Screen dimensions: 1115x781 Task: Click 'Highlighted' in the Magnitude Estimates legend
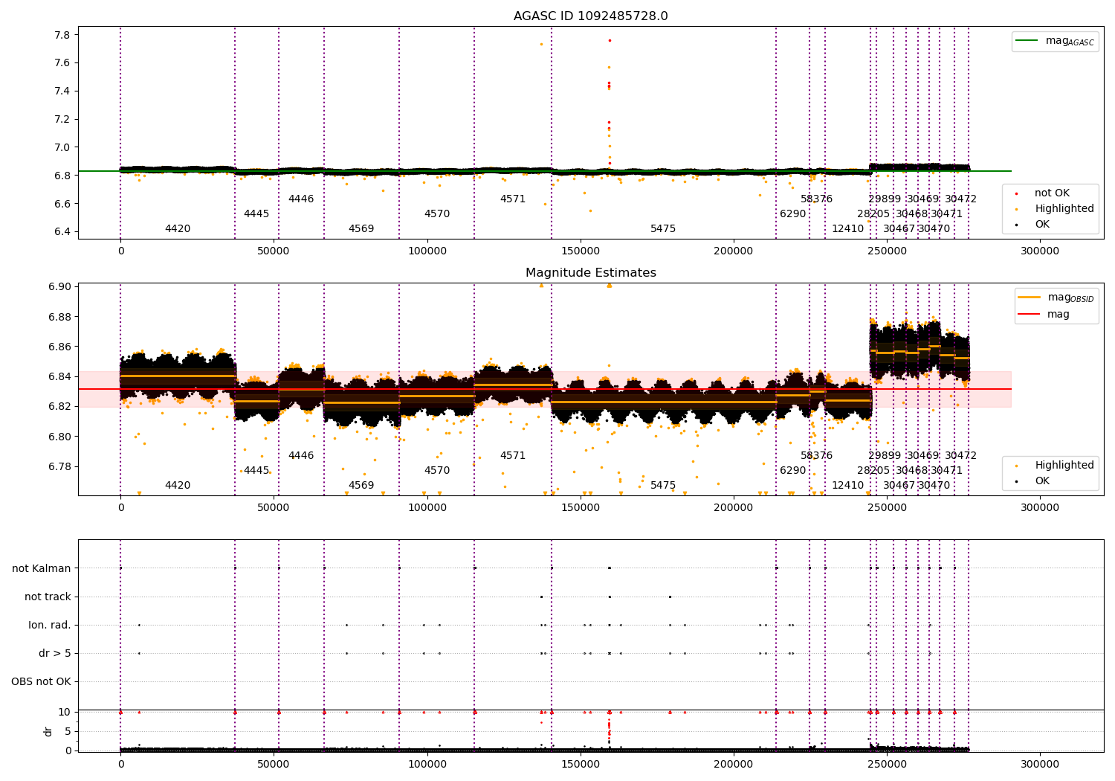click(x=1054, y=466)
